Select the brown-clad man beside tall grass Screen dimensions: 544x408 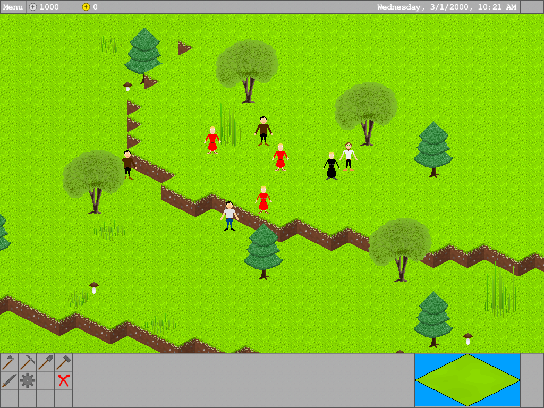[x=263, y=131]
